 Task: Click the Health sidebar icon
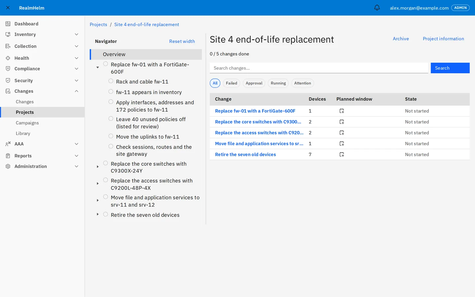point(8,58)
